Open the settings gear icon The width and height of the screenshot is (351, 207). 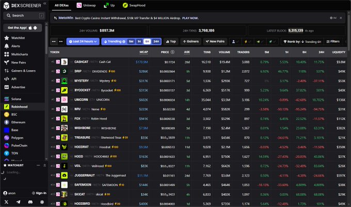click(42, 202)
